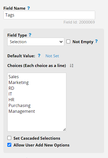Place cursor on the RD choice line

point(11,88)
